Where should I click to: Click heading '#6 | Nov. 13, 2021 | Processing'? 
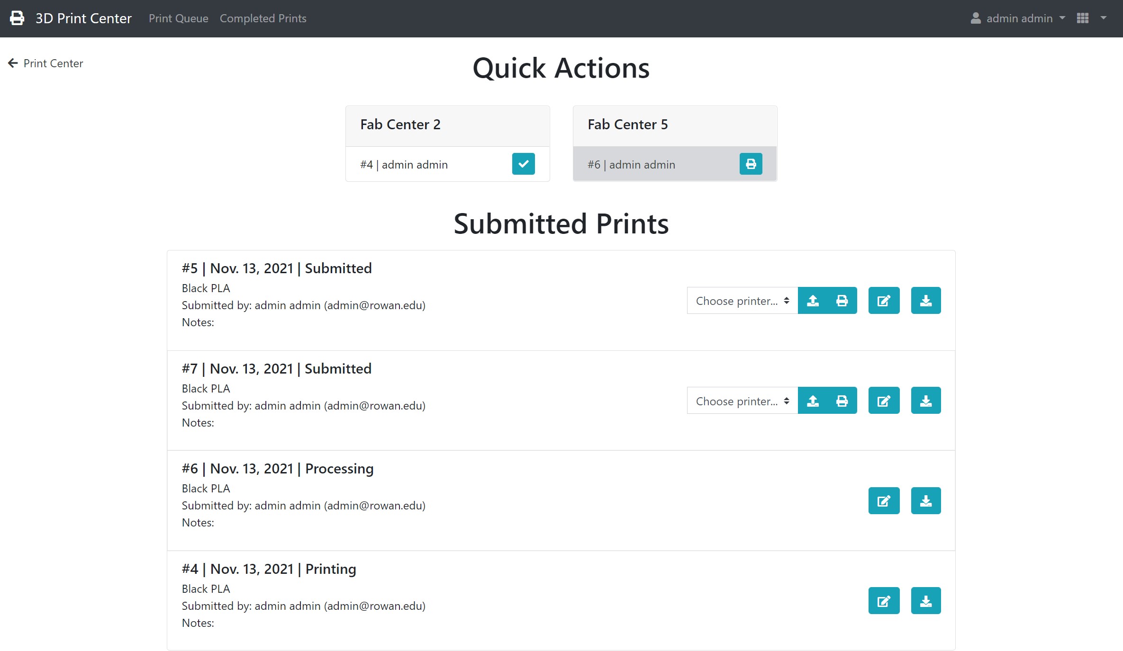pos(278,469)
